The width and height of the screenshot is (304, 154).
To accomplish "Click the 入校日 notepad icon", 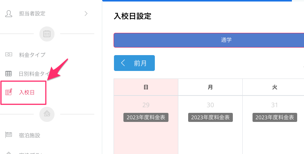I will pos(9,92).
